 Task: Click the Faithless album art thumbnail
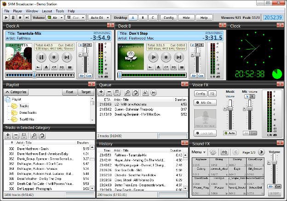pyautogui.click(x=19, y=56)
